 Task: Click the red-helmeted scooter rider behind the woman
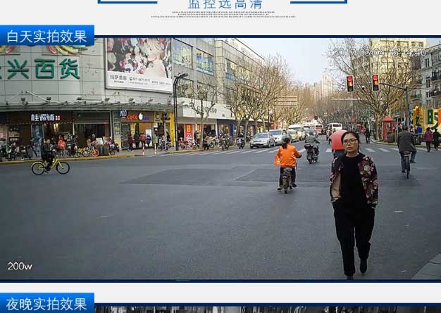pyautogui.click(x=338, y=141)
